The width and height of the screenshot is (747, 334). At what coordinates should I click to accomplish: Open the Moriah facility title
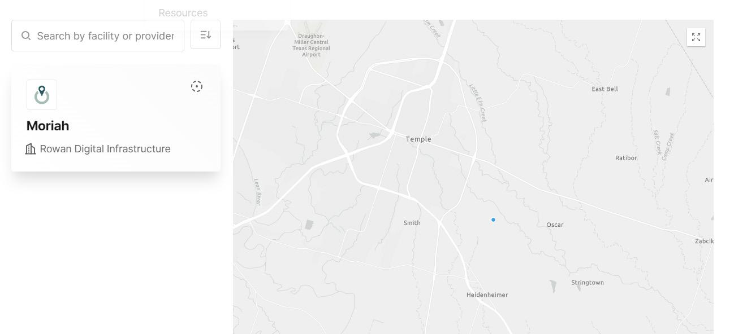point(48,126)
